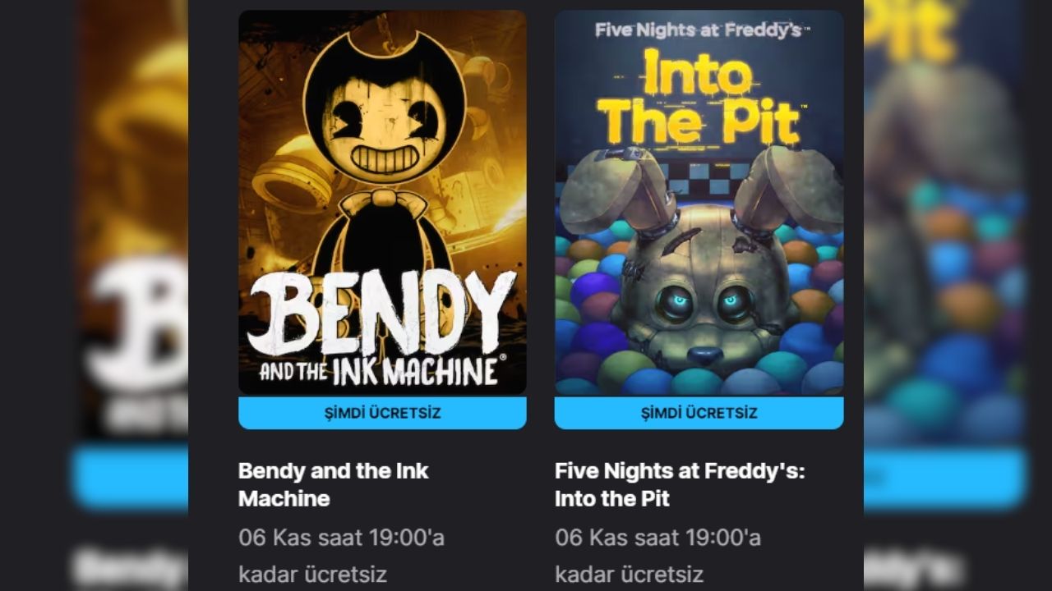
Task: Select the free-until date text under Bendy title
Action: click(x=341, y=556)
